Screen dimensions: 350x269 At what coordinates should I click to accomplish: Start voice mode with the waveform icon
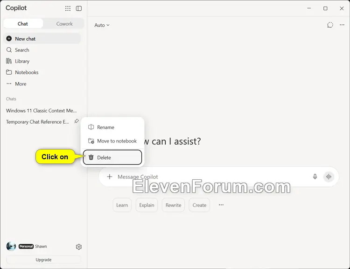tap(329, 177)
